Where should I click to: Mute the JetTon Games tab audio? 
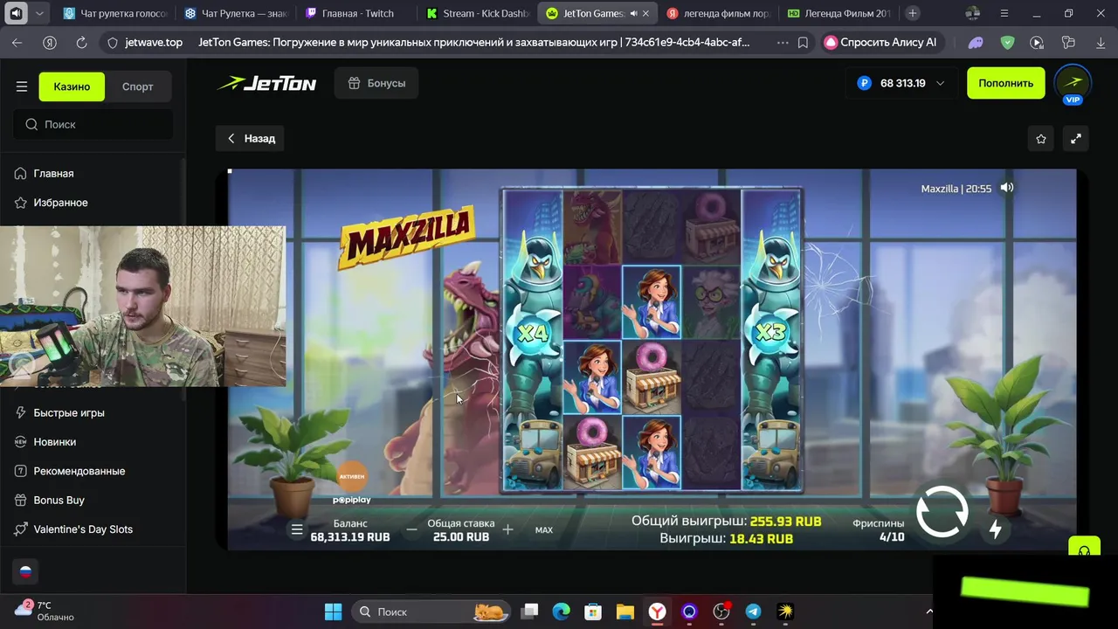point(633,13)
